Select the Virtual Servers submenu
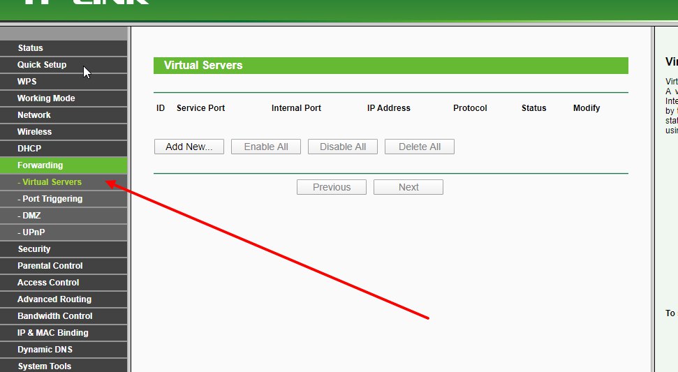Screen dimensions: 678x372 pyautogui.click(x=64, y=182)
